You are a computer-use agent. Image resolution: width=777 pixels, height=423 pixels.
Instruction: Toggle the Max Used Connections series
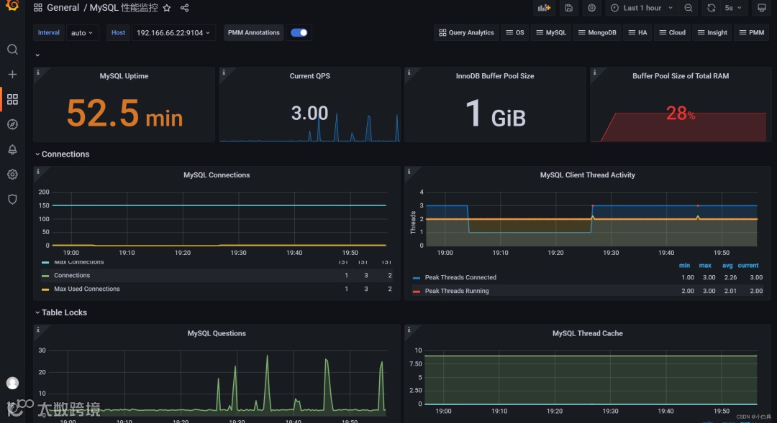(x=87, y=289)
